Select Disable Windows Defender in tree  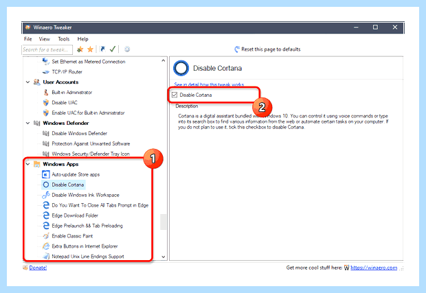[x=79, y=134]
